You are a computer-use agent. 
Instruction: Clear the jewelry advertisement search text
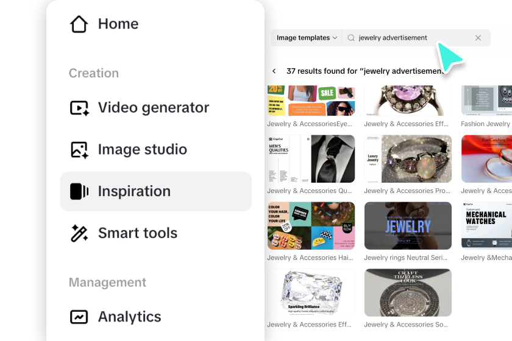[x=478, y=38]
